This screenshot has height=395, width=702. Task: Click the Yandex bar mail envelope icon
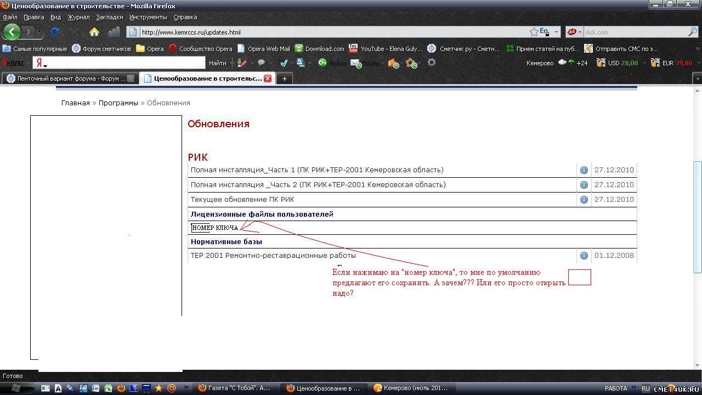point(356,64)
